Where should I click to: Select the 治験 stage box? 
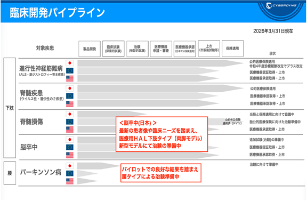138,49
